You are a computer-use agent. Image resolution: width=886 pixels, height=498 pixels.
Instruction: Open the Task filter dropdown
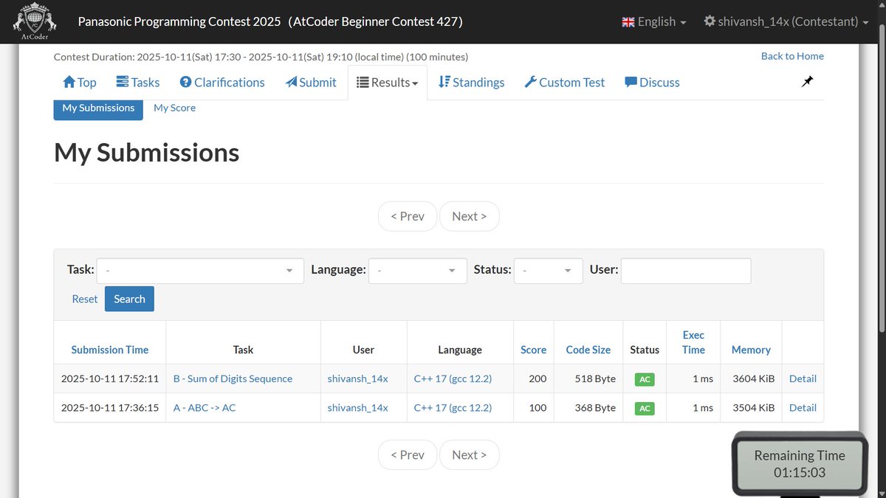point(200,271)
